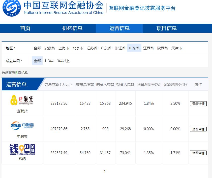Click 查看详情 for 宜联贷

[x=198, y=103]
